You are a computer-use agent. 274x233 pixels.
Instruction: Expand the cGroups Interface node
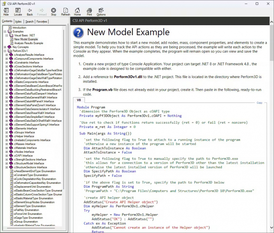(x=7, y=132)
